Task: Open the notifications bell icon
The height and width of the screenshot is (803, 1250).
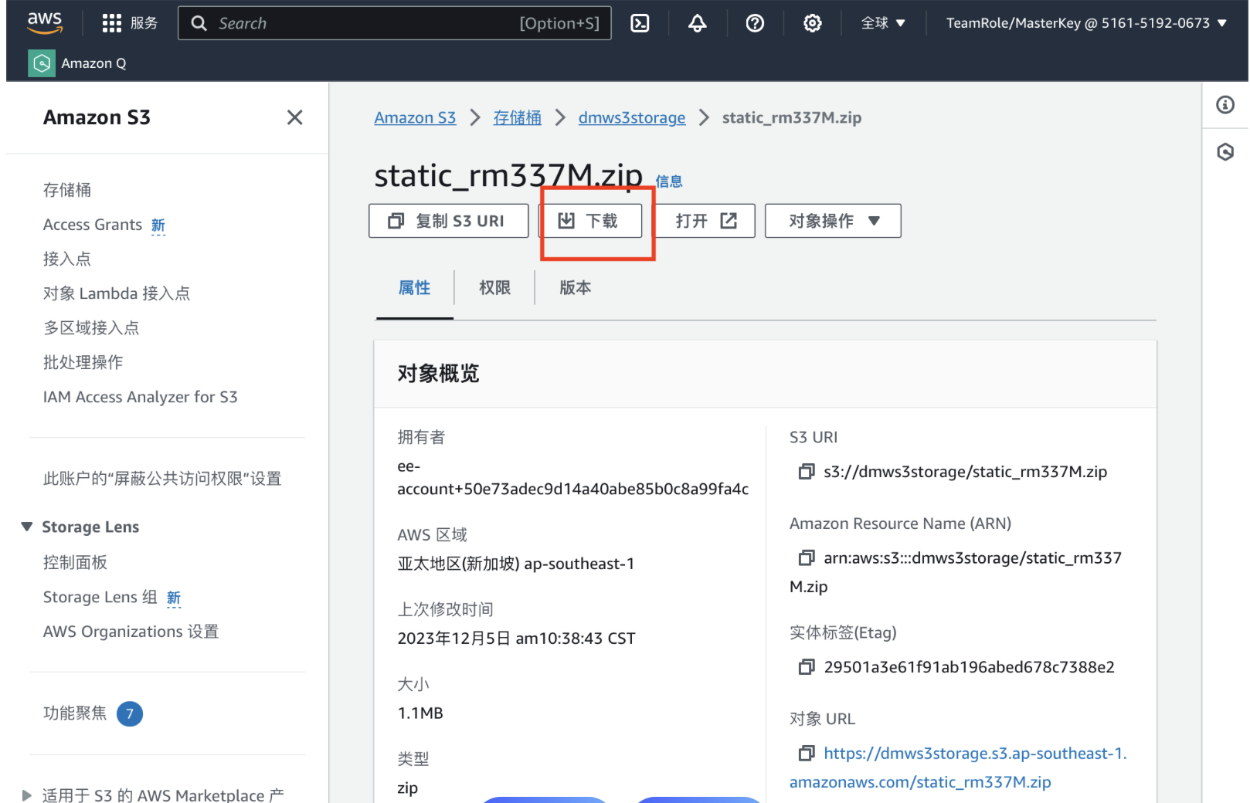Action: [697, 23]
